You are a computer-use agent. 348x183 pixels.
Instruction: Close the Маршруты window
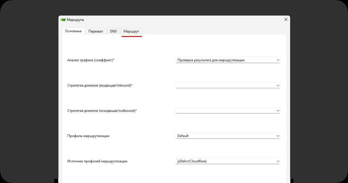tap(286, 19)
